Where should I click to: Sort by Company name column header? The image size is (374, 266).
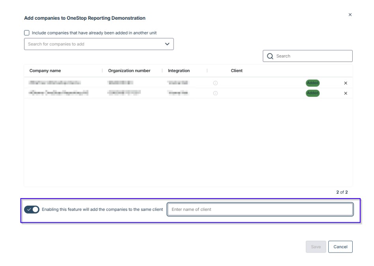[x=45, y=71]
